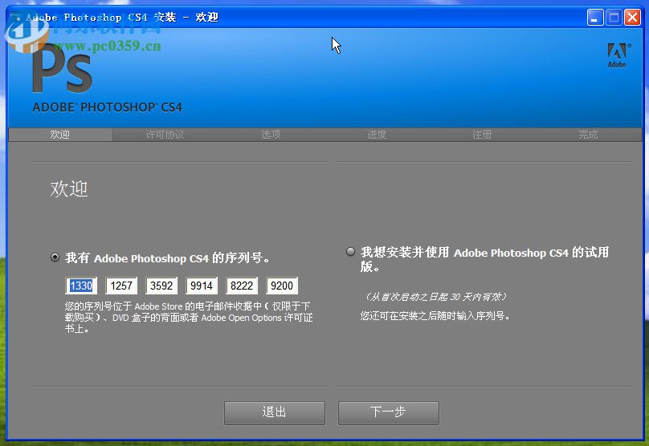Select the 欢迎 step tab
The width and height of the screenshot is (649, 446).
60,134
